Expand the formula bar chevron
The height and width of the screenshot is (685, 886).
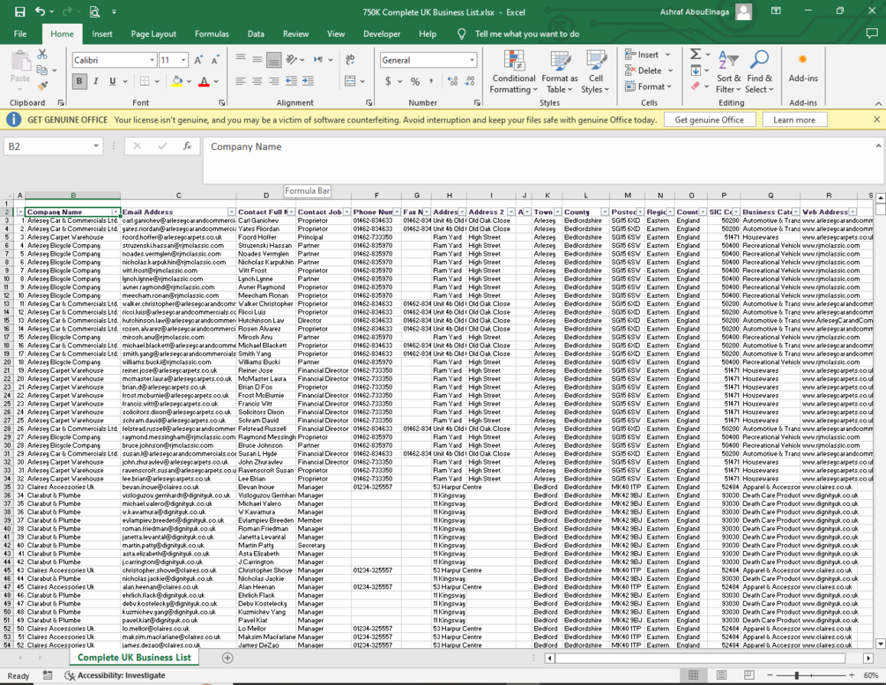pyautogui.click(x=878, y=145)
